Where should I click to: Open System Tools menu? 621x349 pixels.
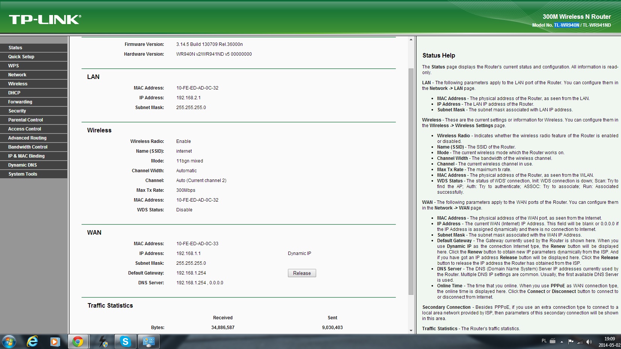click(x=34, y=174)
